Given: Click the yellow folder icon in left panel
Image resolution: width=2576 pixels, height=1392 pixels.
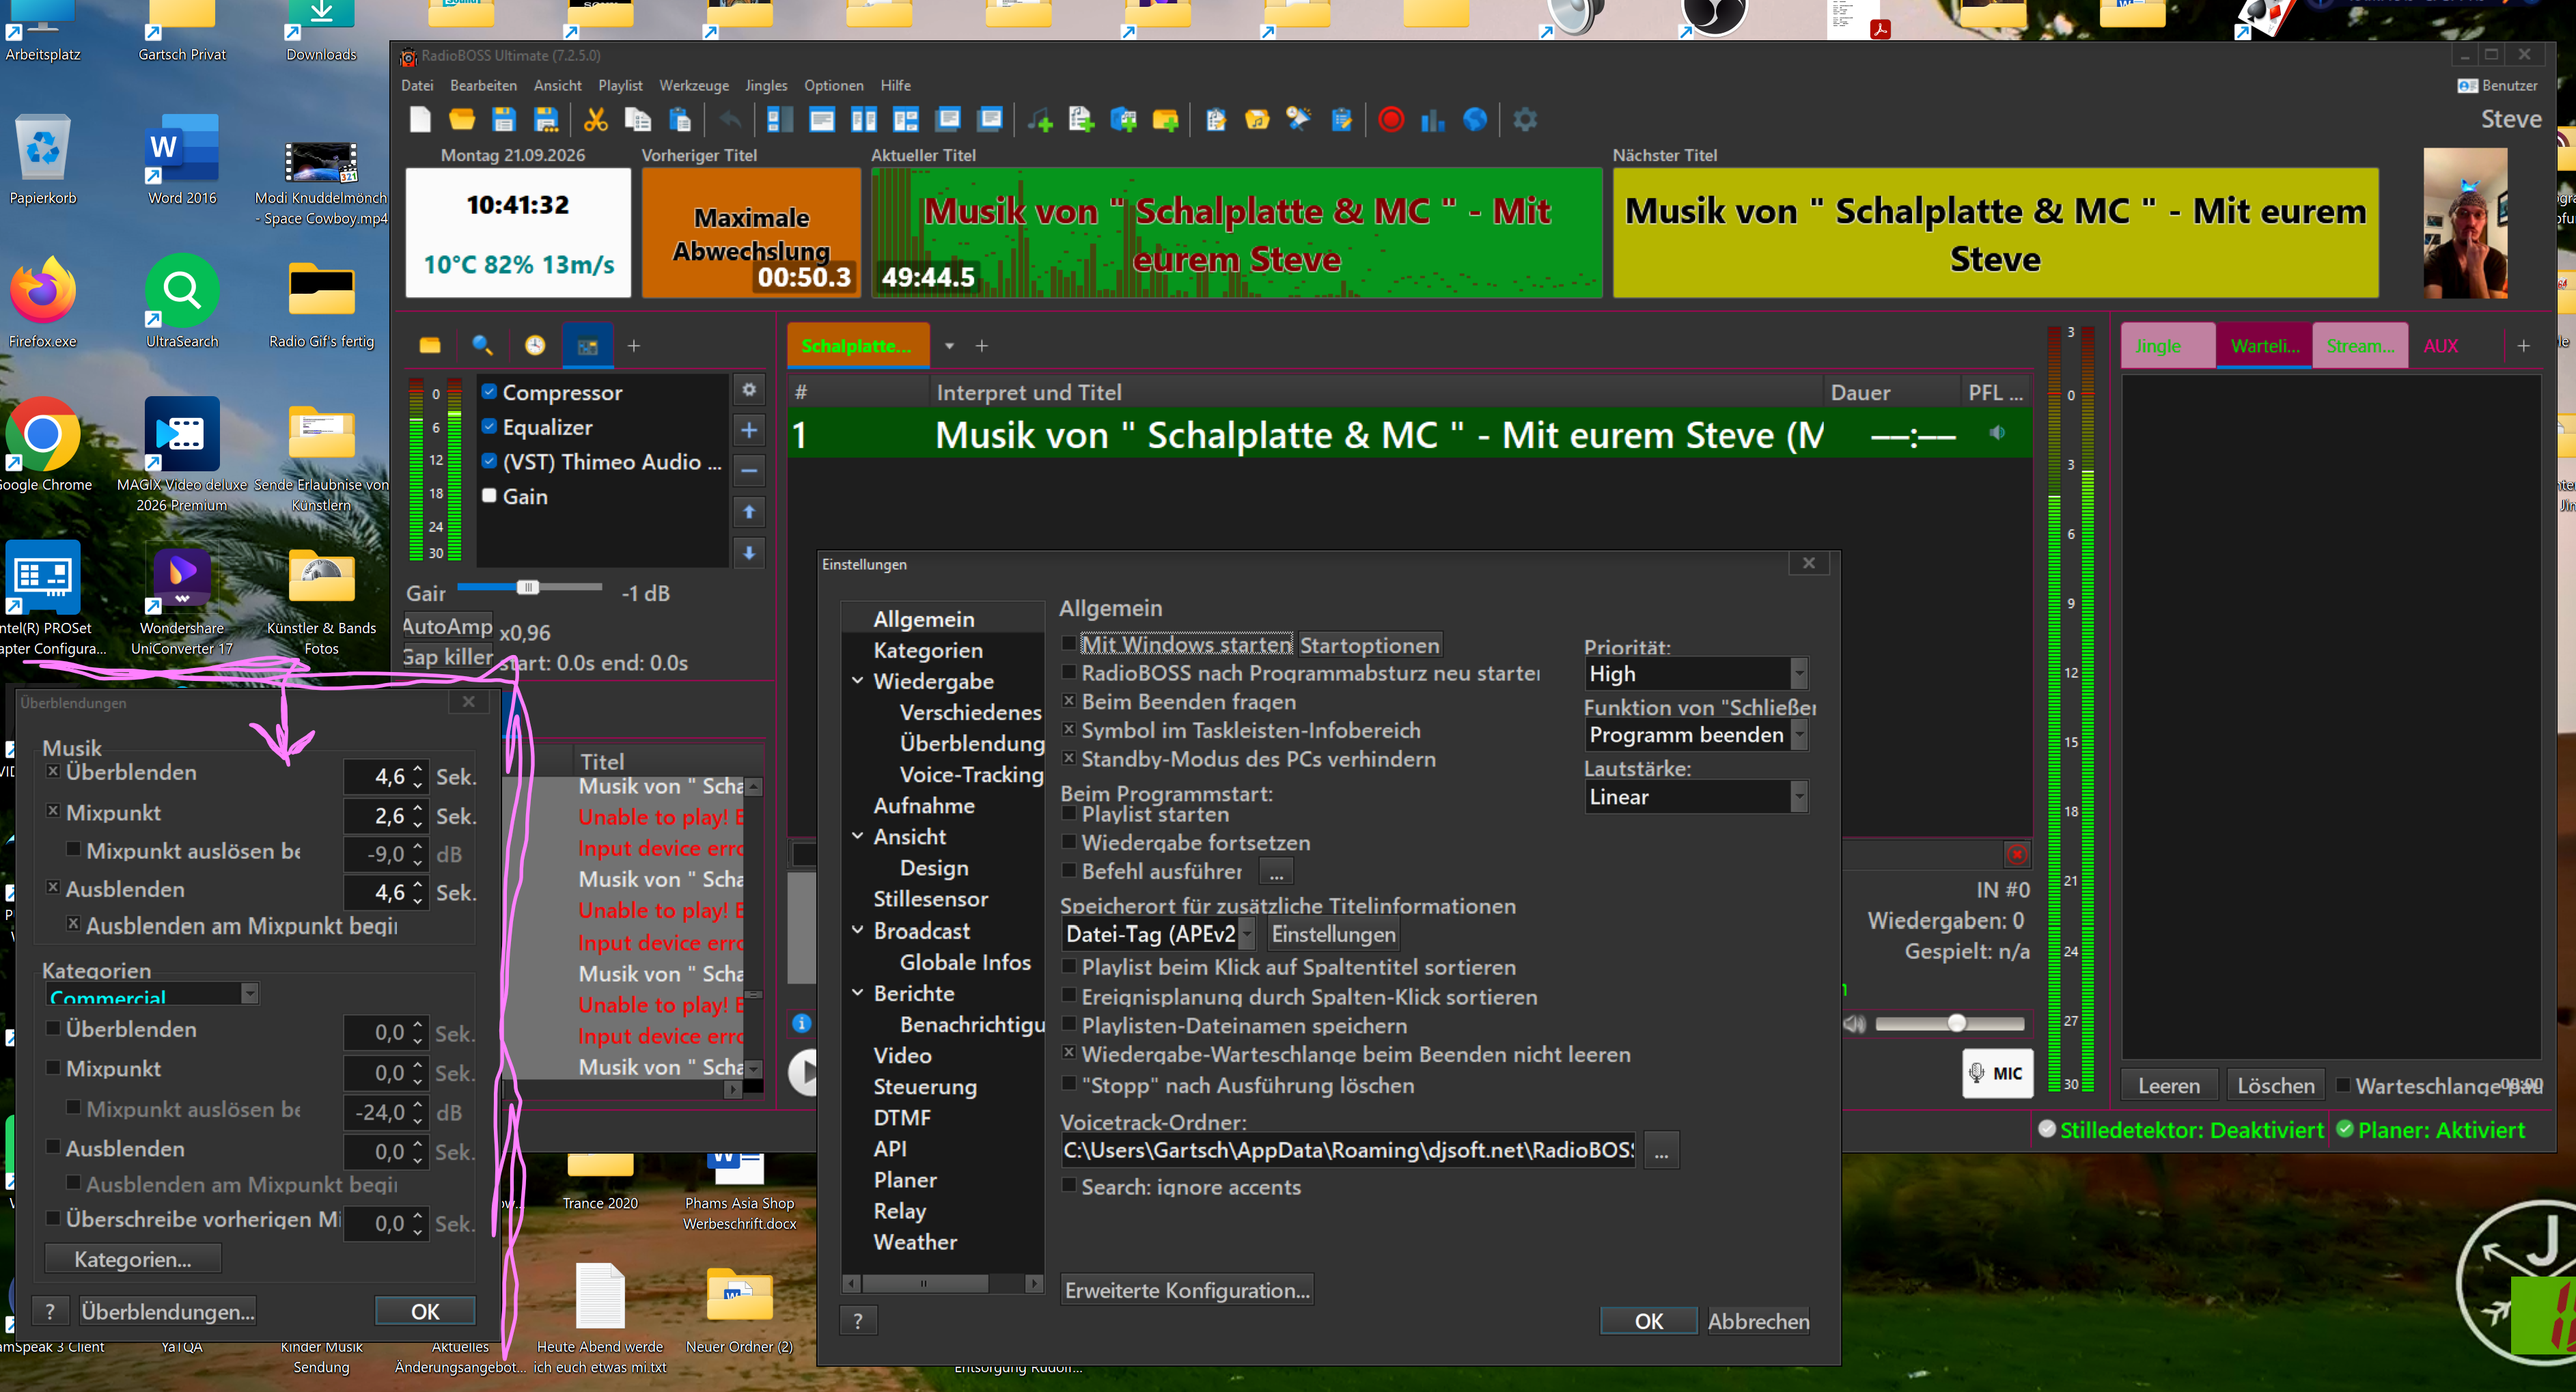Looking at the screenshot, I should 430,345.
